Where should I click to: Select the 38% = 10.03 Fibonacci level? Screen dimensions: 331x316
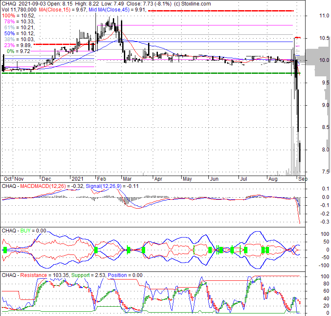(x=20, y=39)
